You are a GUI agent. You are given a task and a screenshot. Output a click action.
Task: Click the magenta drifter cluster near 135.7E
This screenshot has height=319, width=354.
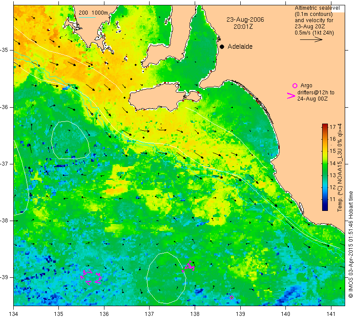click(91, 276)
